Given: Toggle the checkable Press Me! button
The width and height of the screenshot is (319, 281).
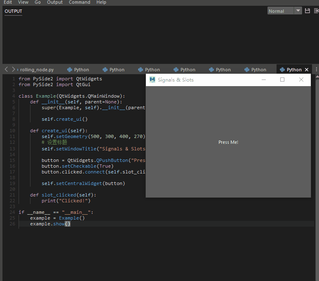Looking at the screenshot, I should [x=228, y=142].
